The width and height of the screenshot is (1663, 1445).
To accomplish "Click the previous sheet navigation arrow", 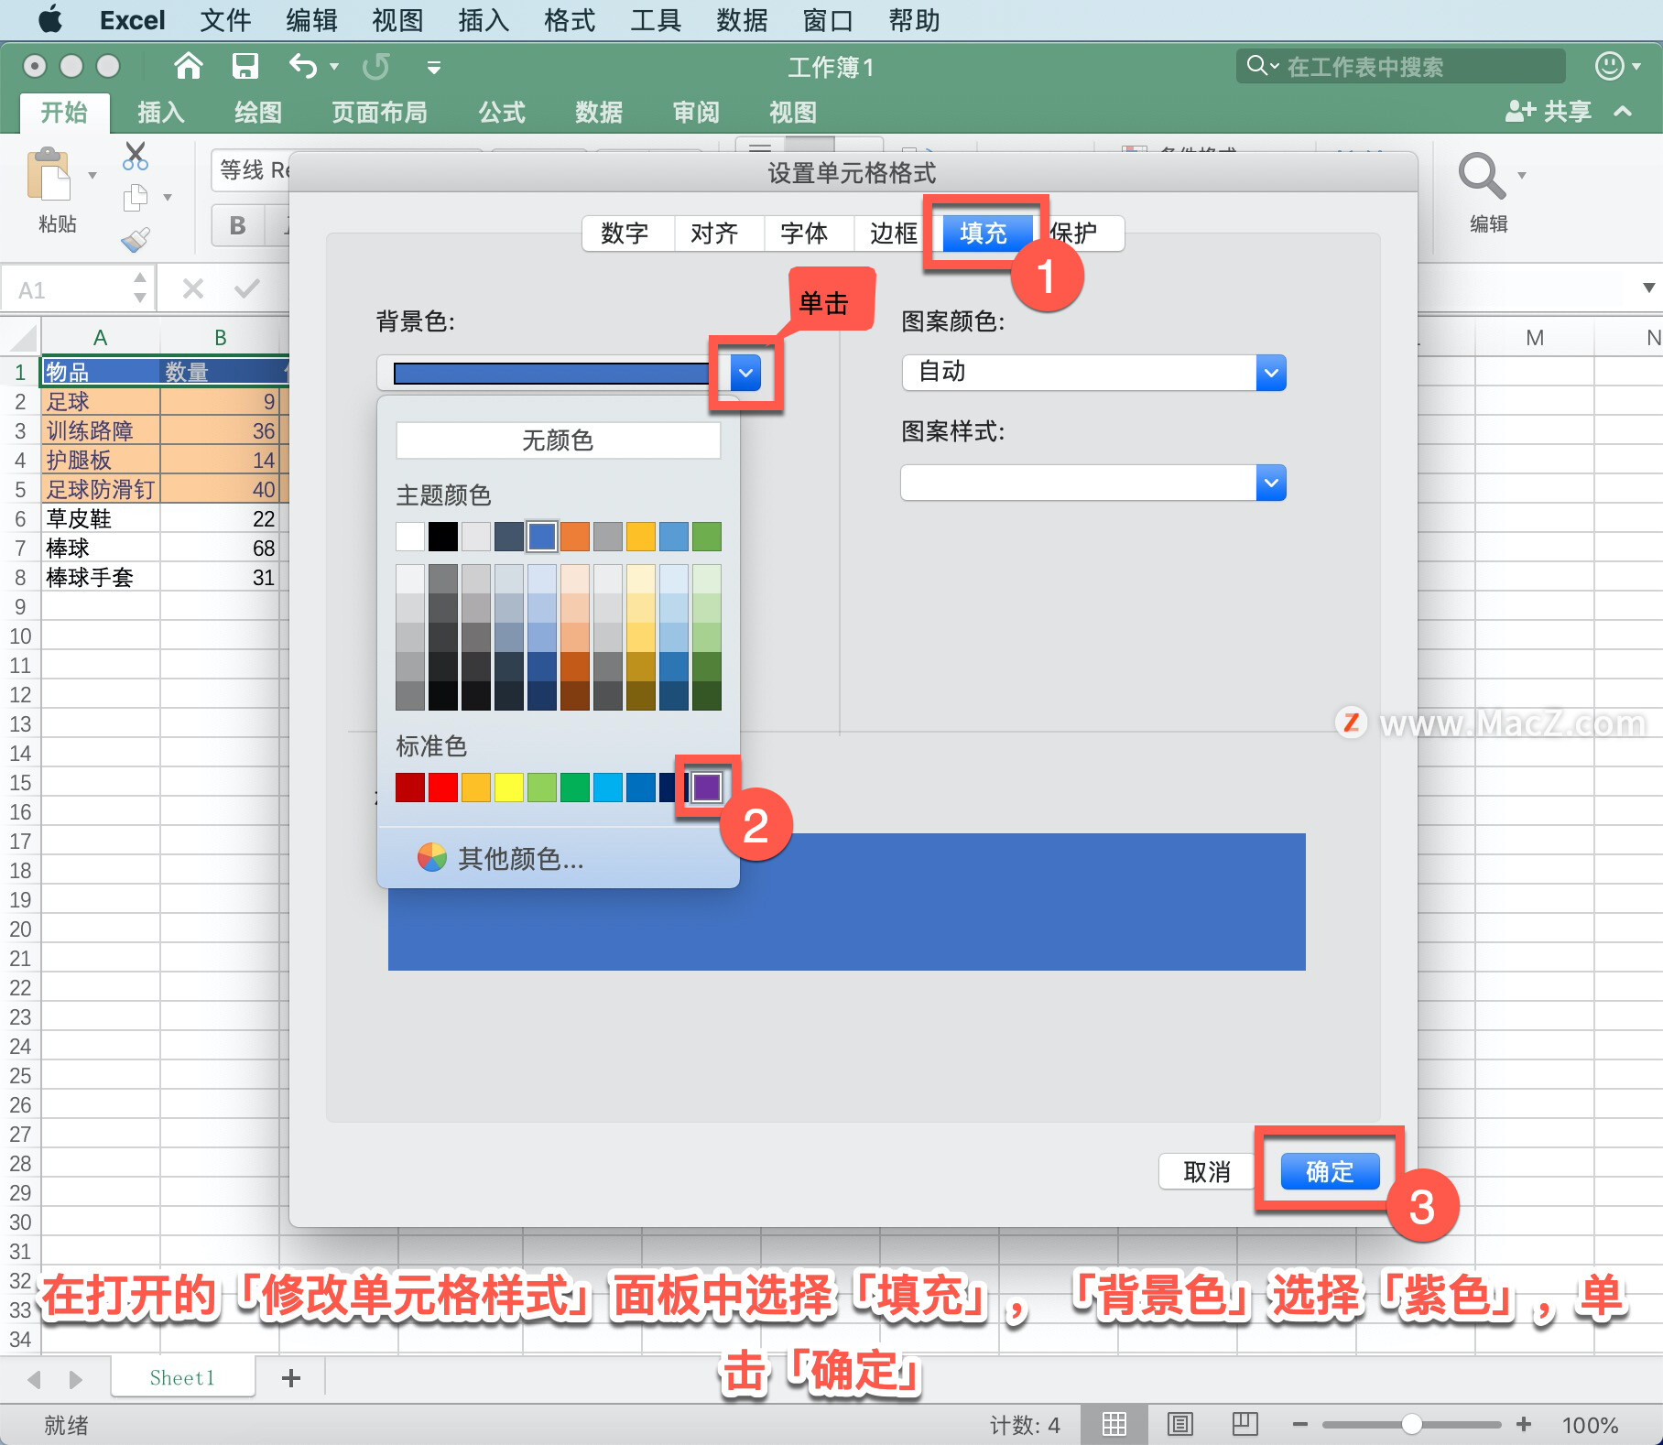I will (36, 1379).
